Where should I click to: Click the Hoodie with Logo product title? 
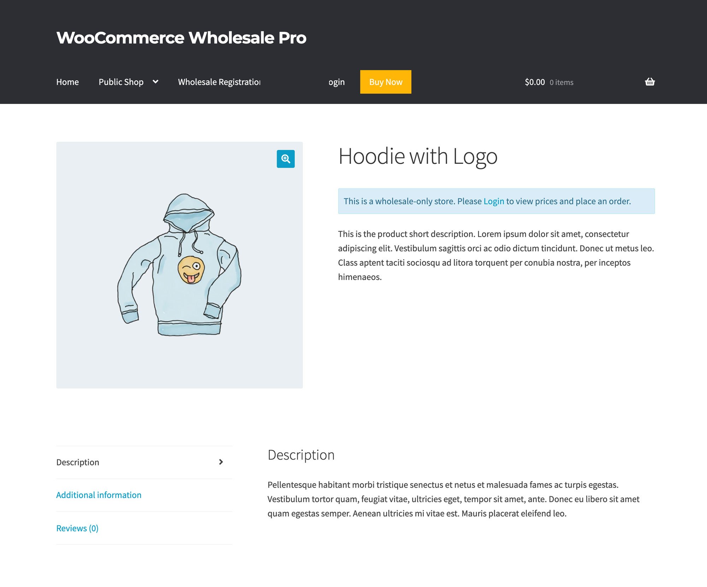[417, 157]
